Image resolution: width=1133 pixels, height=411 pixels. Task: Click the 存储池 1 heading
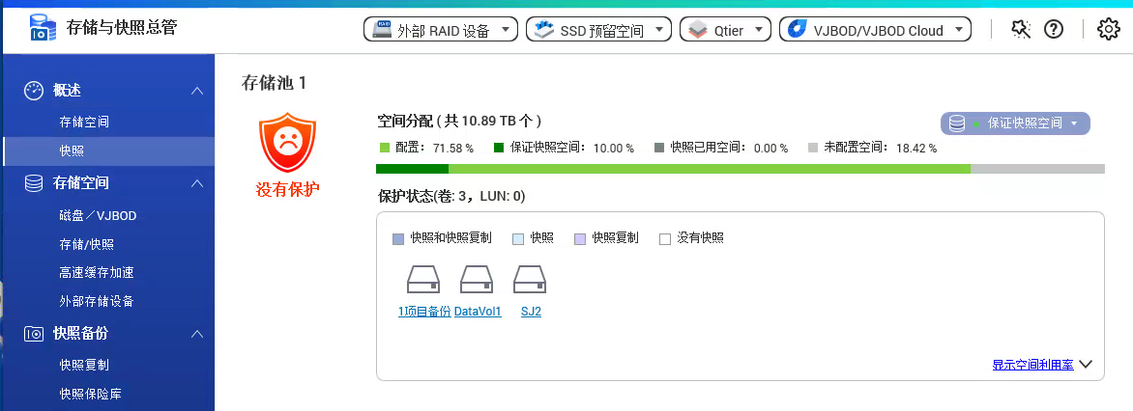pyautogui.click(x=274, y=83)
